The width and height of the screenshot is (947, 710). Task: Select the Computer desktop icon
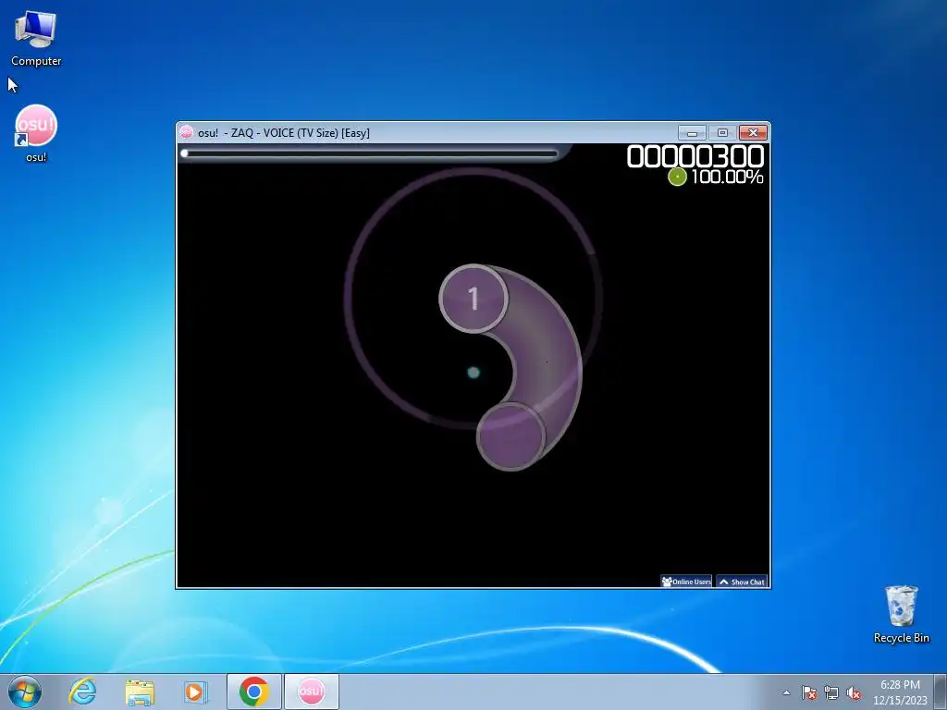(x=36, y=39)
